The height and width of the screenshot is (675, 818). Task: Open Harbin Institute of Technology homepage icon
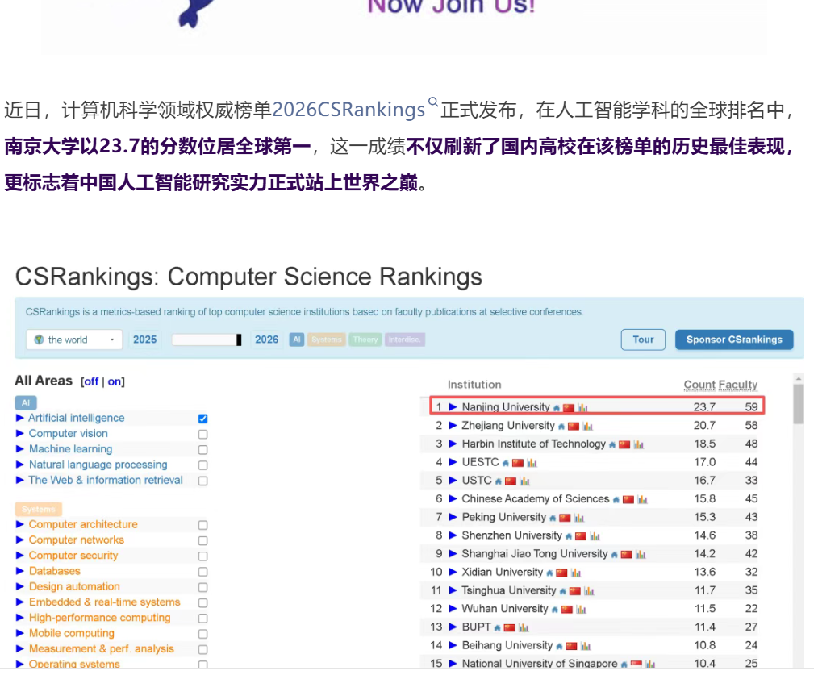click(612, 444)
